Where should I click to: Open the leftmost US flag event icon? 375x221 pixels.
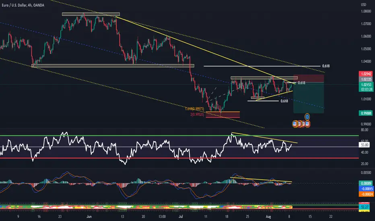tap(295, 124)
